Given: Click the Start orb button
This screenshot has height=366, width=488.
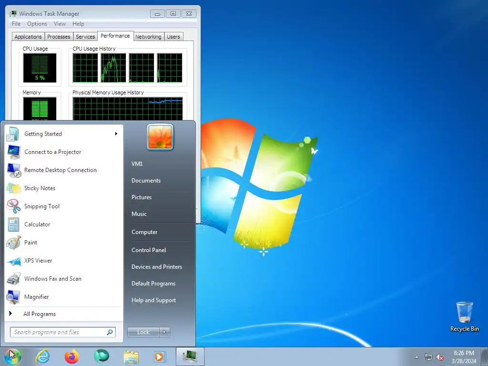Looking at the screenshot, I should click(13, 356).
